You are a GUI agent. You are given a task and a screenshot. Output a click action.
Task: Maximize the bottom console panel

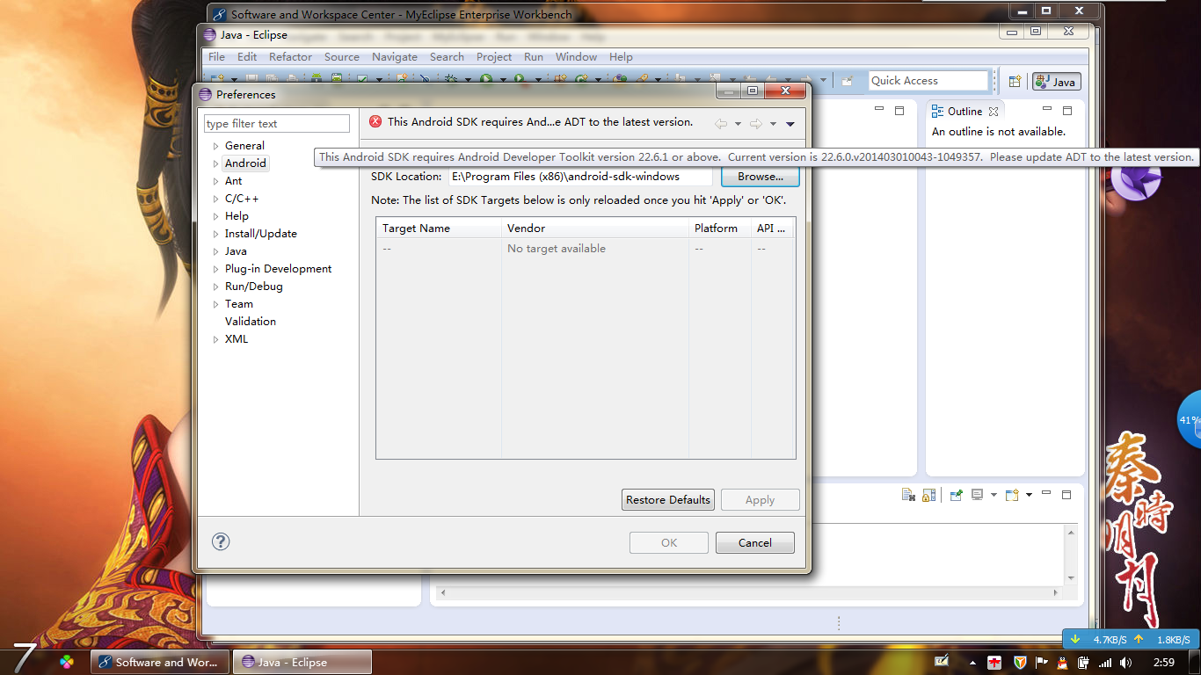pyautogui.click(x=1067, y=495)
